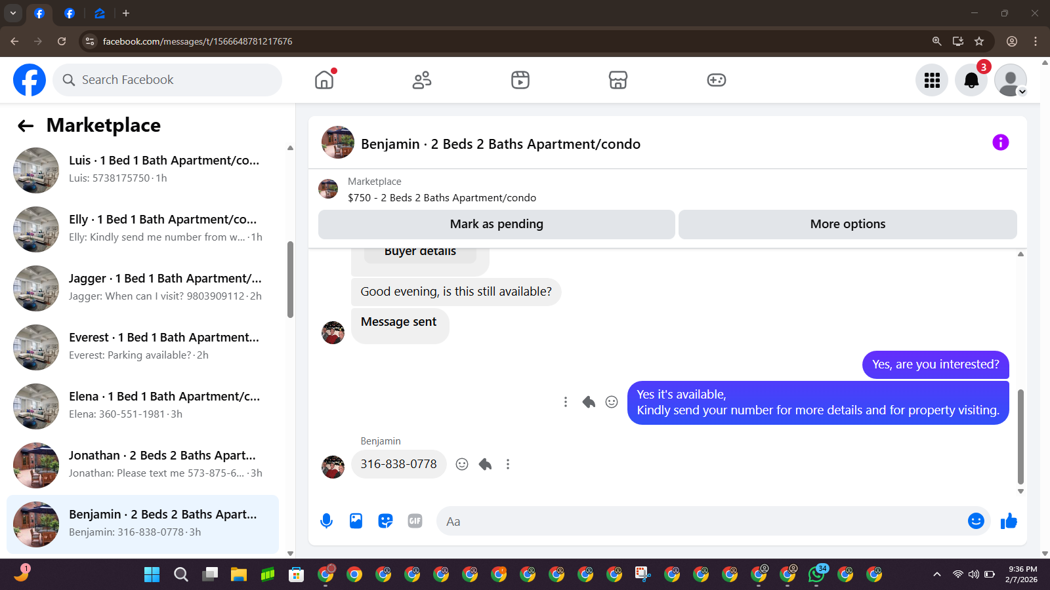
Task: Click the listing thumbnail in chat header
Action: 338,142
